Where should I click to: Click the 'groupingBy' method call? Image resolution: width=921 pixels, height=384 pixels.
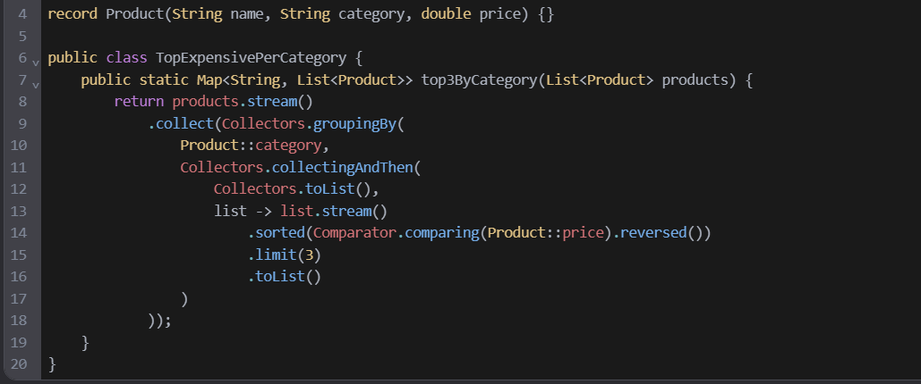354,123
